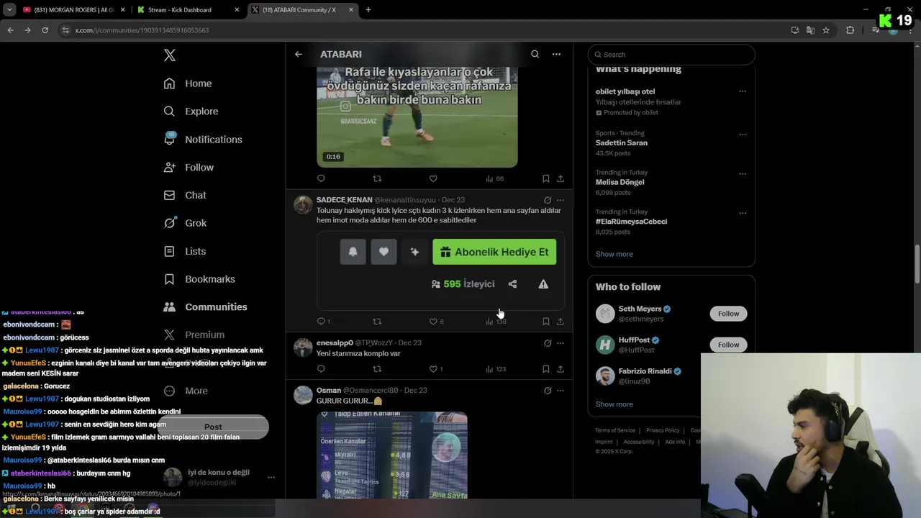Open the Chrome tab search dropdown
This screenshot has height=518, width=921.
pos(9,10)
